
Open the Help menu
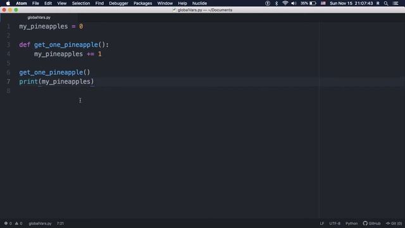pyautogui.click(x=182, y=3)
